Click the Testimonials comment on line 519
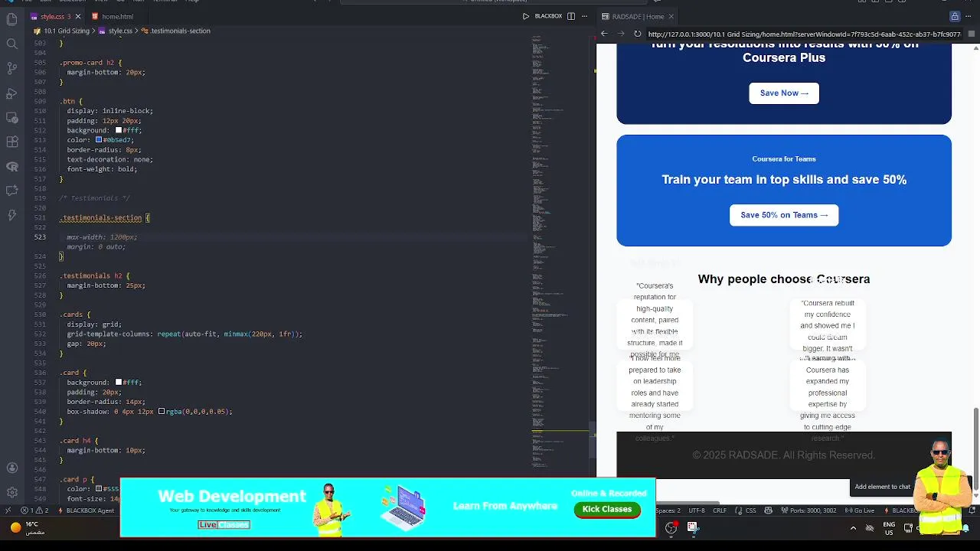 94,198
